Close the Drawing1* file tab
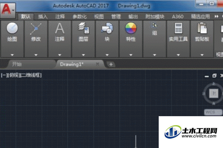The image size is (223, 148). tap(97, 64)
